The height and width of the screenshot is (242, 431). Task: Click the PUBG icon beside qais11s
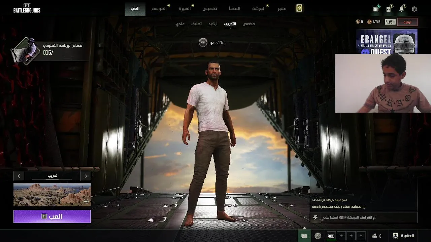coord(203,42)
